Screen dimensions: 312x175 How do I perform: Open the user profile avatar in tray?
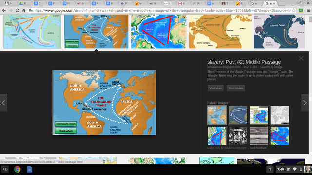[x=308, y=170]
